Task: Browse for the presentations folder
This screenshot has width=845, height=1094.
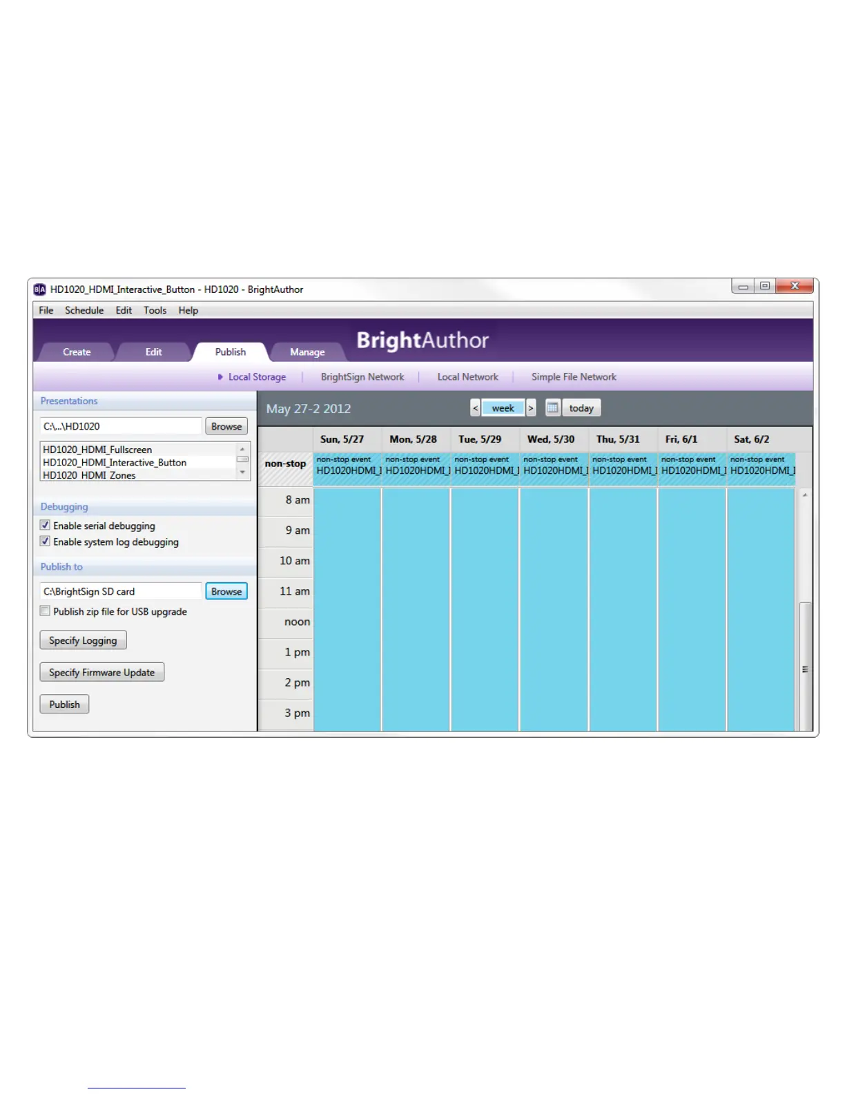Action: click(226, 426)
